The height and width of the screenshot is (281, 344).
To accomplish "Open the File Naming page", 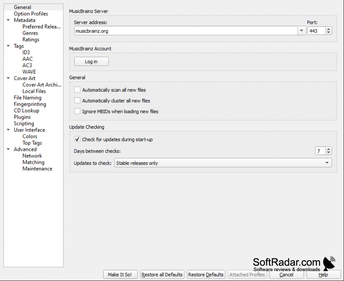I will (x=27, y=98).
